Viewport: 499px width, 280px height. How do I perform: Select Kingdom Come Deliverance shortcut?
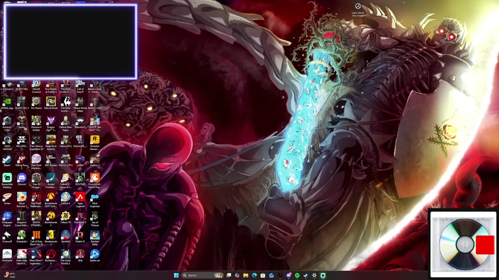coord(21,219)
